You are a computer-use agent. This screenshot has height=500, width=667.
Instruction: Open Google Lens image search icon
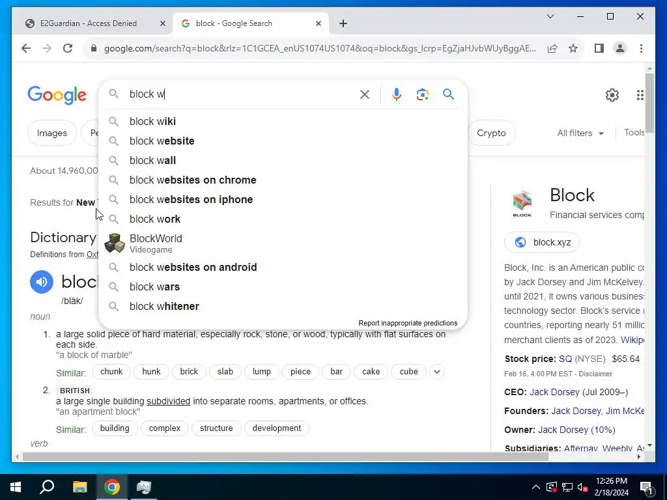pyautogui.click(x=422, y=94)
